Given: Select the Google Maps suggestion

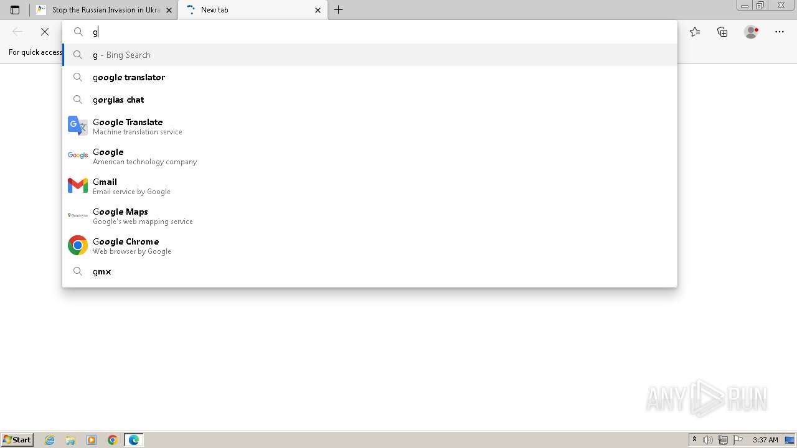Looking at the screenshot, I should click(x=370, y=216).
